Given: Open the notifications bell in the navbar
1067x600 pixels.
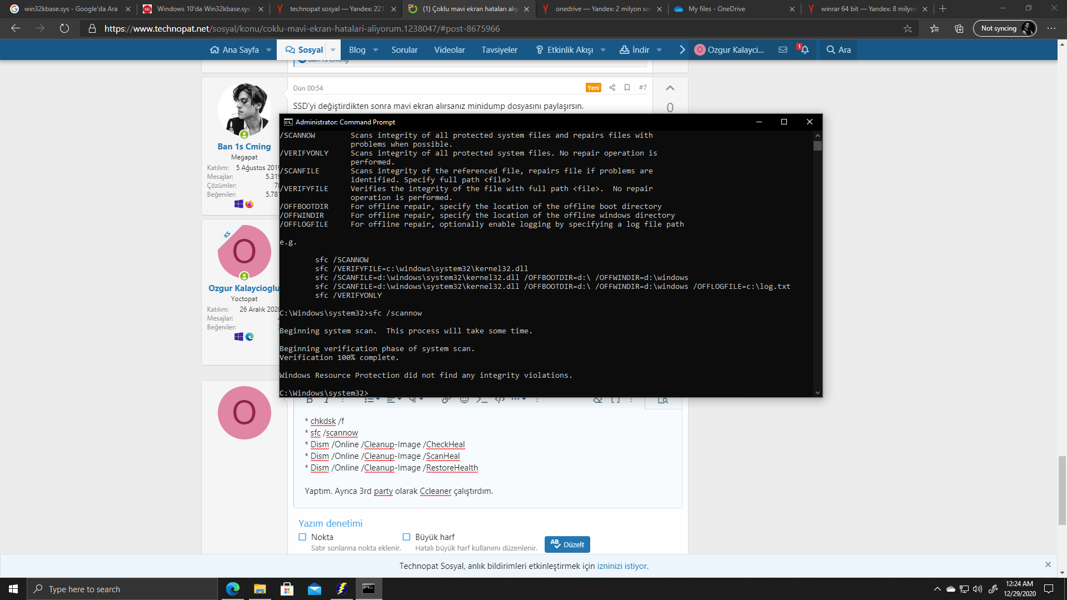Looking at the screenshot, I should [804, 50].
